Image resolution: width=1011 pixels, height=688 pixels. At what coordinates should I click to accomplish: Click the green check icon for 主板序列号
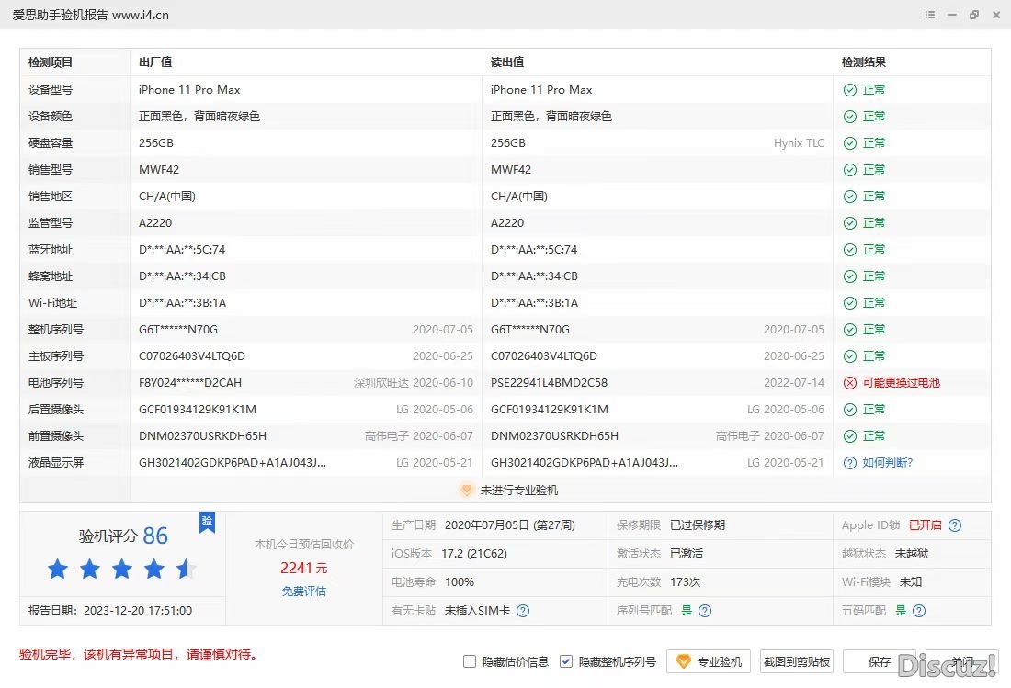click(x=850, y=356)
